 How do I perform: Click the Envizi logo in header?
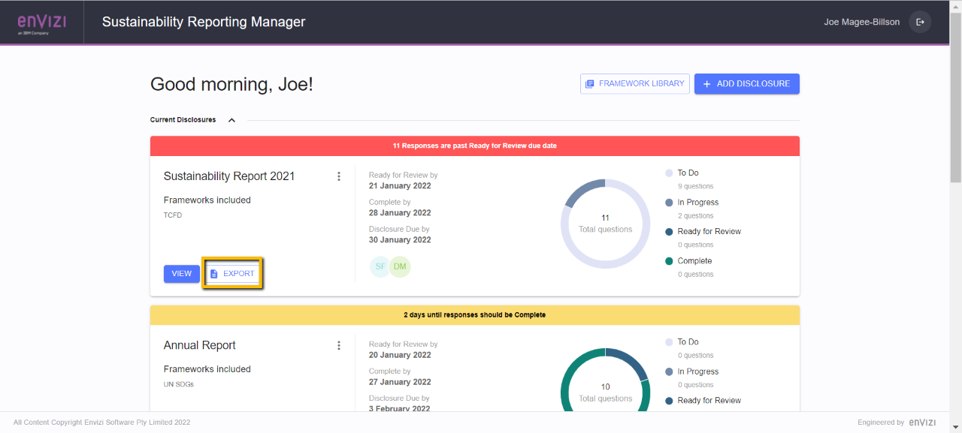click(42, 23)
